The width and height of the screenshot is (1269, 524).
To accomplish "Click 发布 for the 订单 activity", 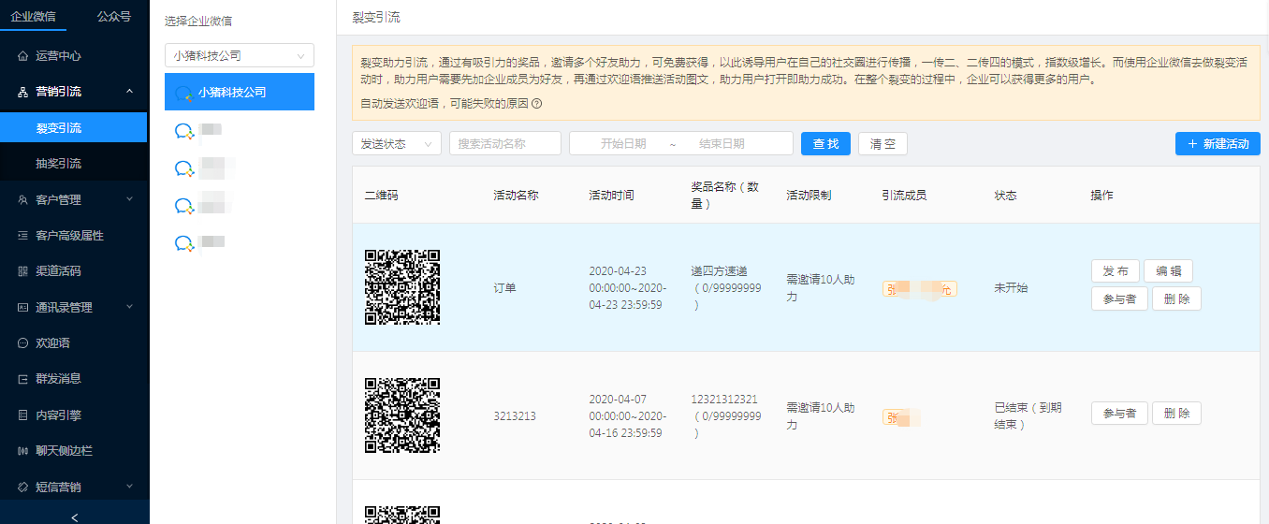I will (x=1115, y=271).
